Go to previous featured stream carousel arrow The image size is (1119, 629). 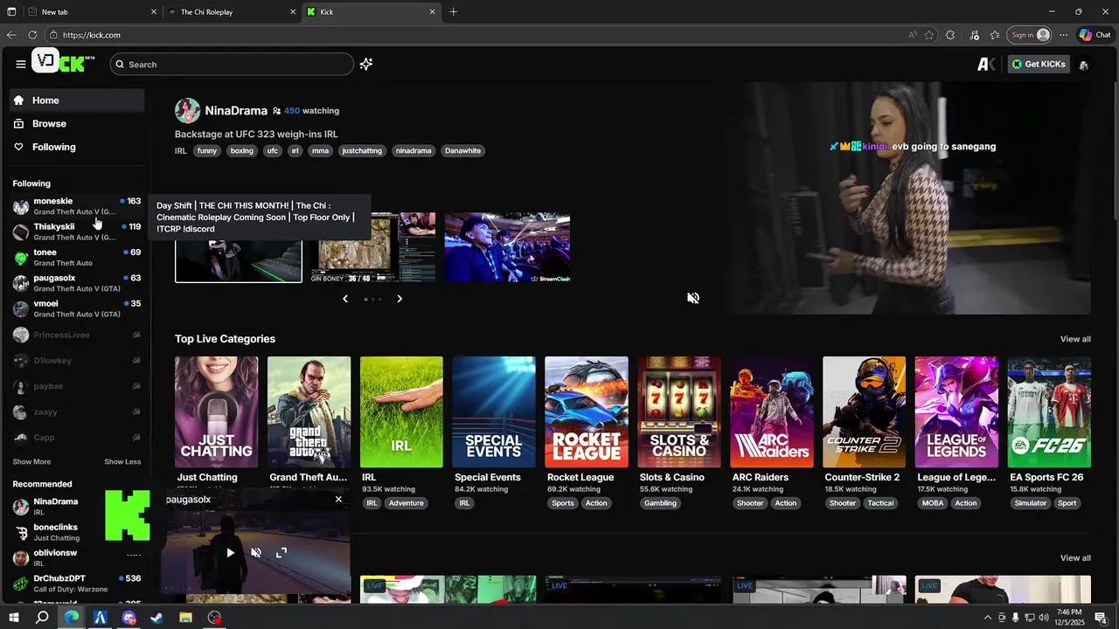(345, 299)
